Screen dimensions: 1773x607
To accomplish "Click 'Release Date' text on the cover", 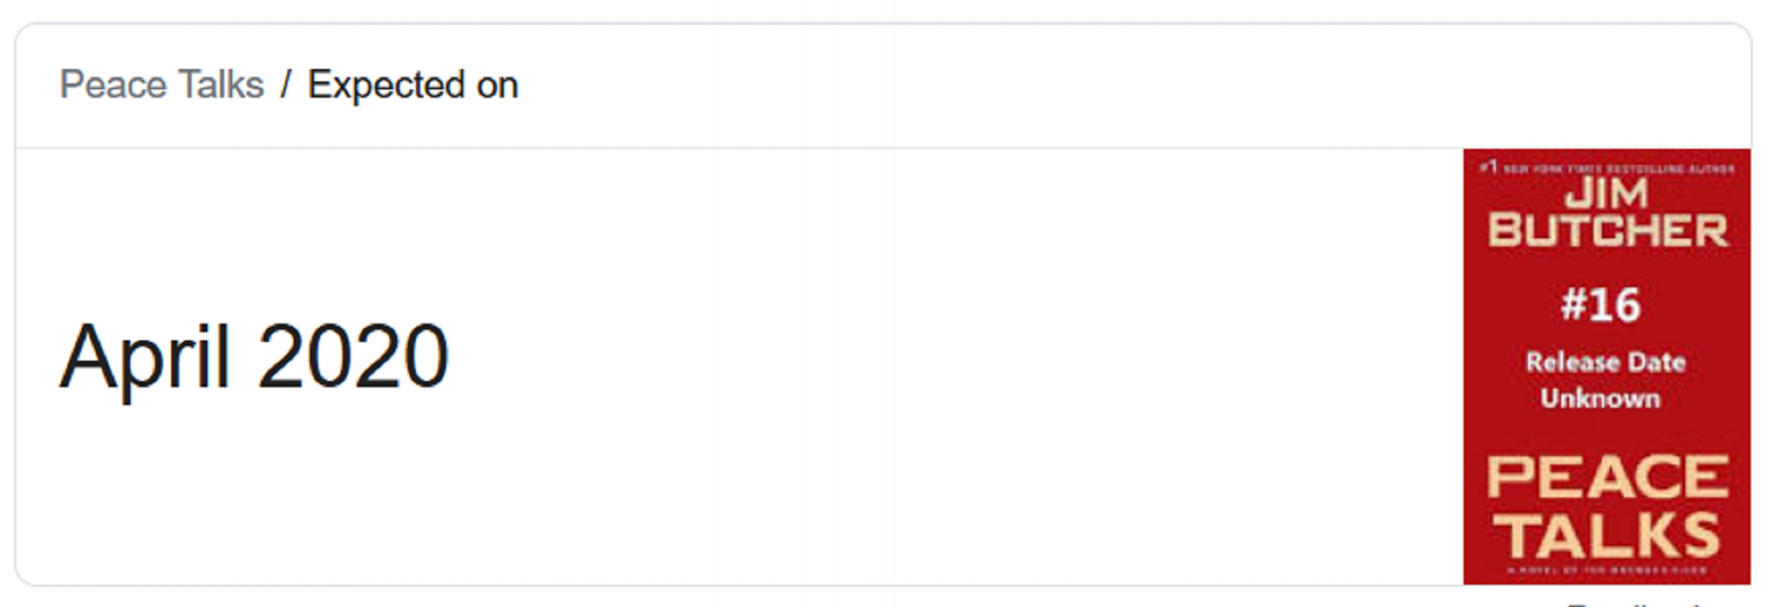I will (1606, 362).
